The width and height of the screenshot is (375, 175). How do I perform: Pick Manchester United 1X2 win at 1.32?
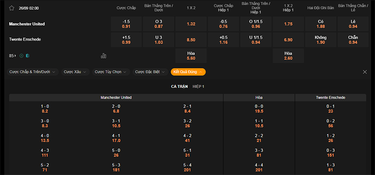(191, 24)
